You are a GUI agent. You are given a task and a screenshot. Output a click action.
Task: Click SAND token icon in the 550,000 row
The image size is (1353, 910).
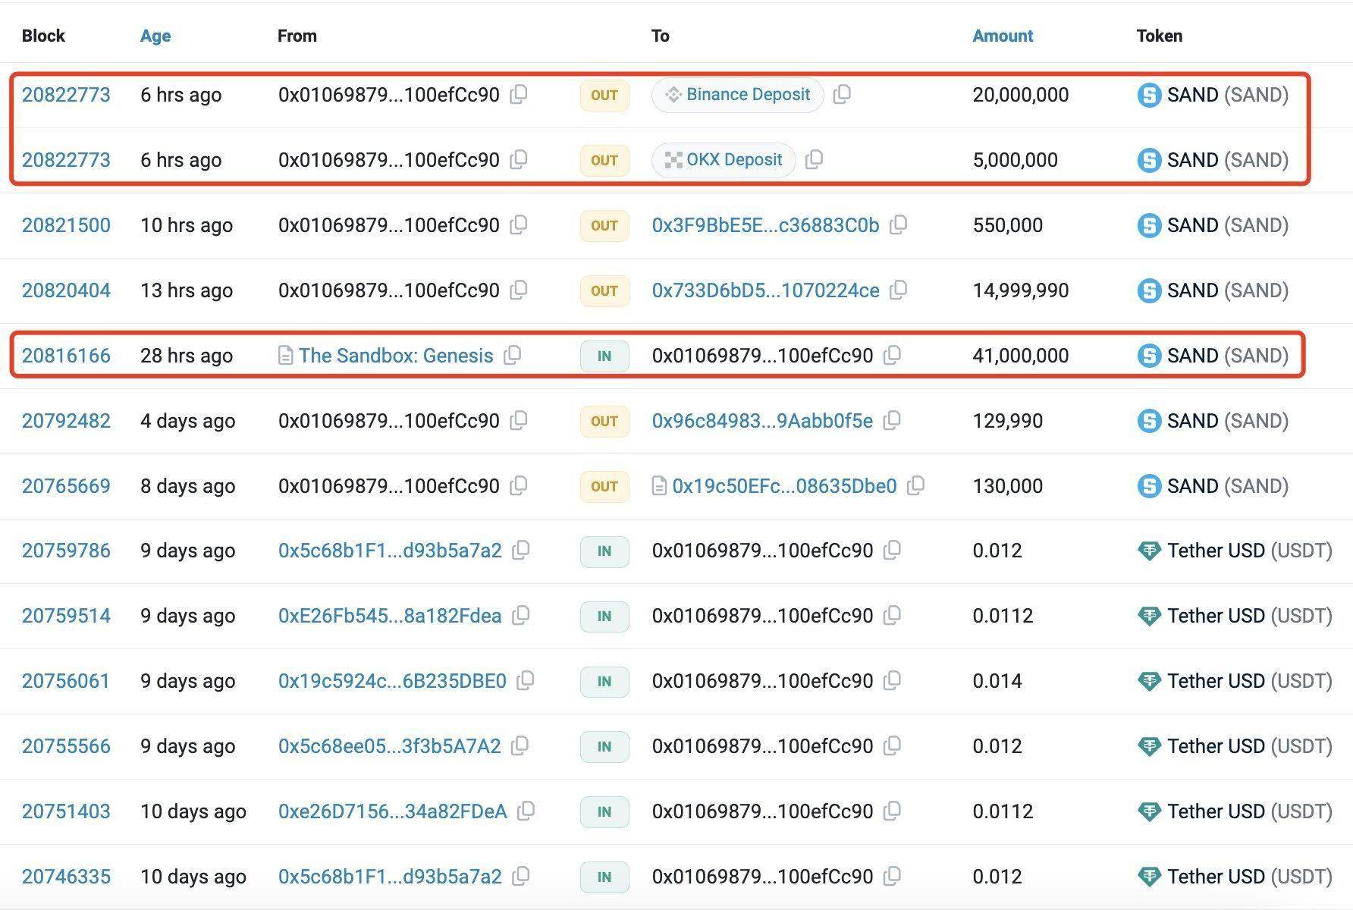1149,225
